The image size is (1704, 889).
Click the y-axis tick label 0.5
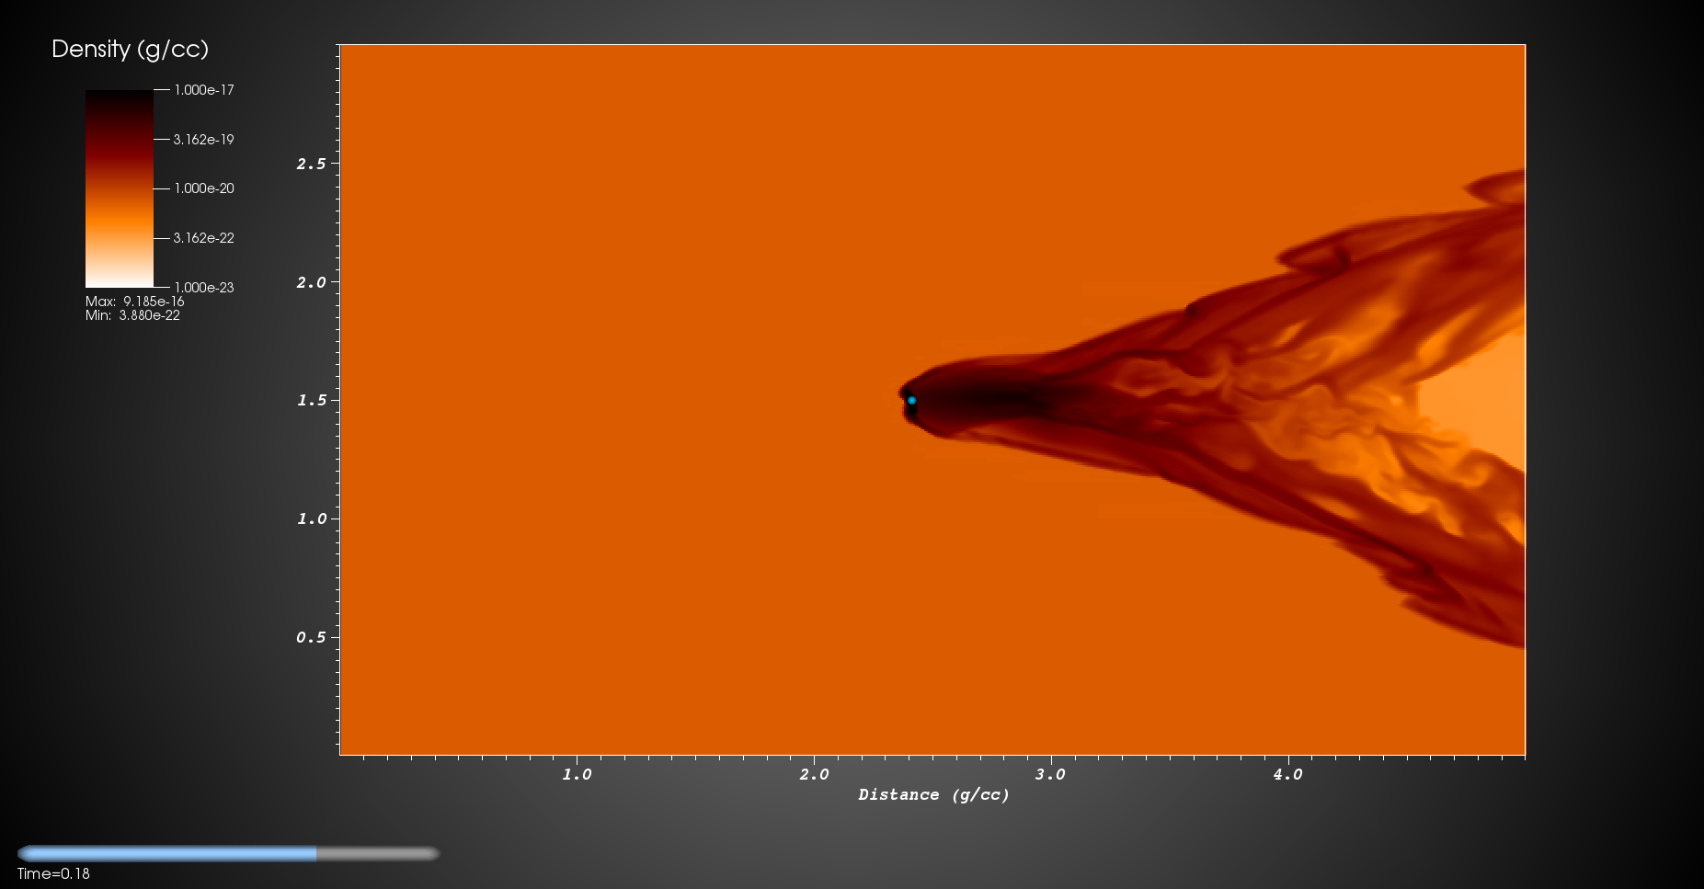coord(311,637)
